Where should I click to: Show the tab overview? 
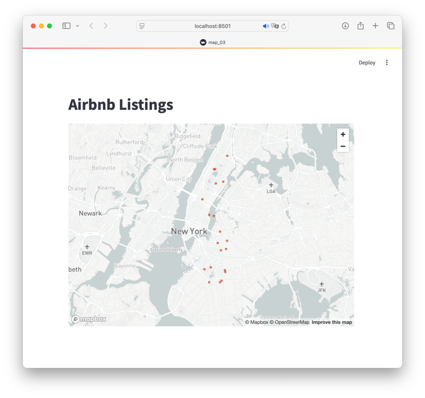click(x=391, y=26)
